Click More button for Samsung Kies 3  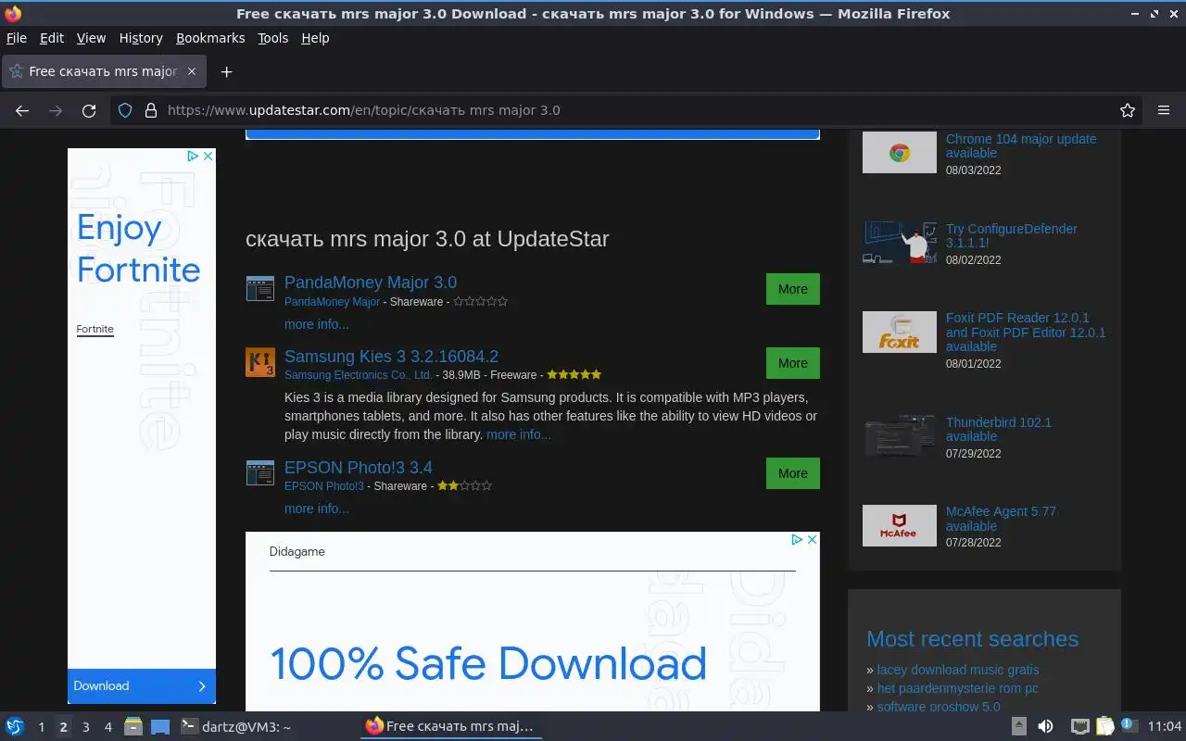coord(793,363)
